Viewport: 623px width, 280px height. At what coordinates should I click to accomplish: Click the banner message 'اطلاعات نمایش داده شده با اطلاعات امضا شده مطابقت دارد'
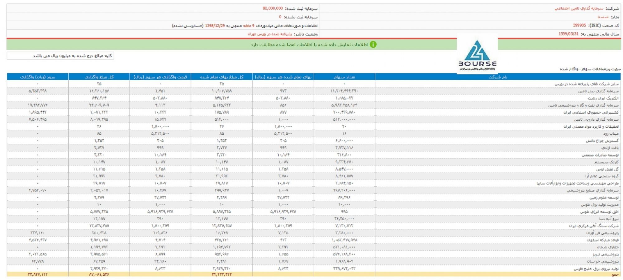pyautogui.click(x=309, y=45)
